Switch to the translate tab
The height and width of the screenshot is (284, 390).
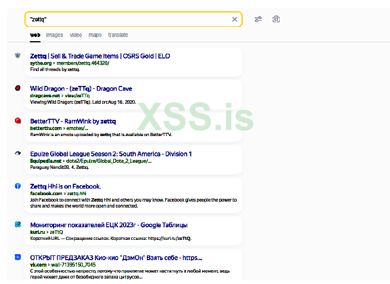[118, 35]
